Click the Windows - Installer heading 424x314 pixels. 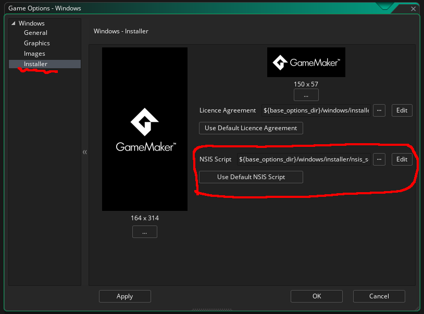click(x=121, y=31)
